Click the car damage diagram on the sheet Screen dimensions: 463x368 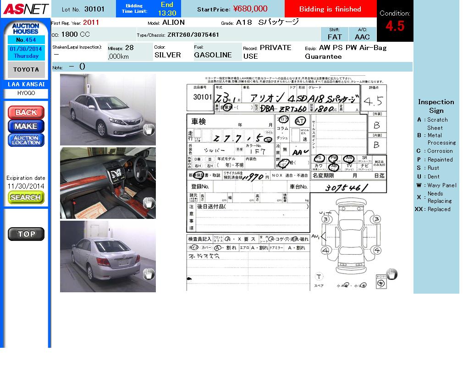click(x=350, y=239)
